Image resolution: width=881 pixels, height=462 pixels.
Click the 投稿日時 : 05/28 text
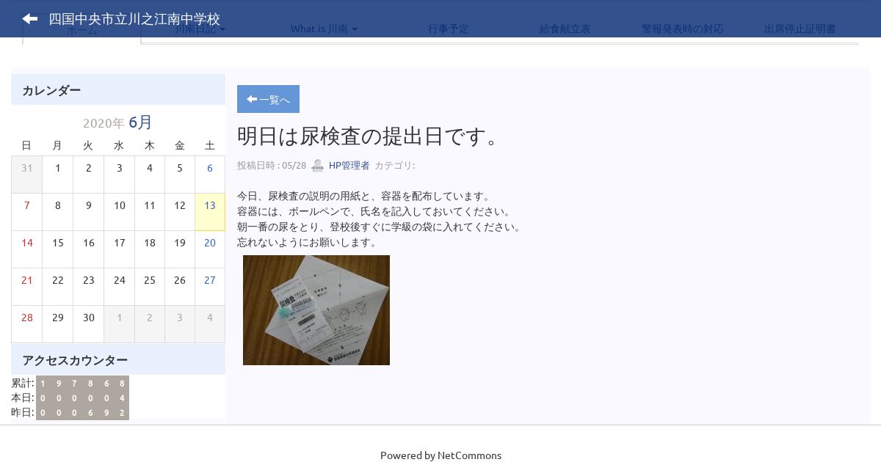tap(272, 166)
